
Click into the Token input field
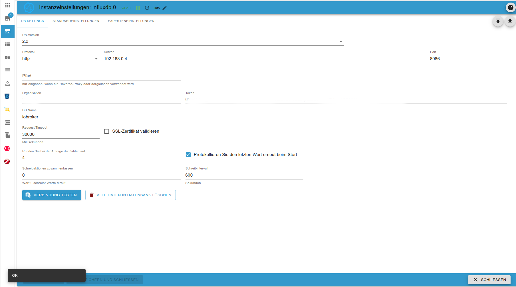click(x=346, y=100)
